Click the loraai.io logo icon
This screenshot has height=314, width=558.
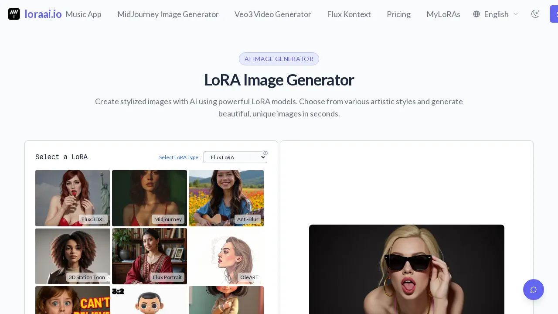(x=14, y=14)
